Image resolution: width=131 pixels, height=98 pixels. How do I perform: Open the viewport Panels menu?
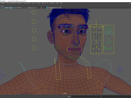tap(2, 6)
